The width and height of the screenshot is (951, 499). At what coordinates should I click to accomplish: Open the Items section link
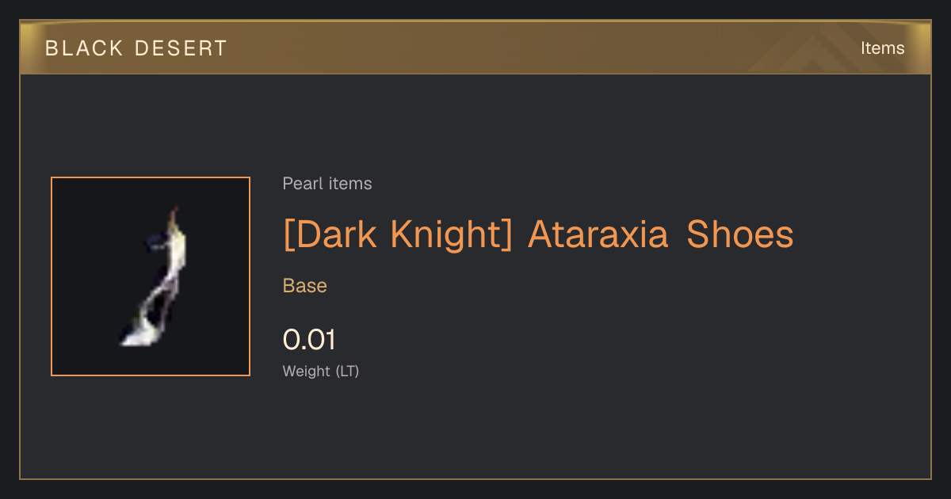pos(882,48)
